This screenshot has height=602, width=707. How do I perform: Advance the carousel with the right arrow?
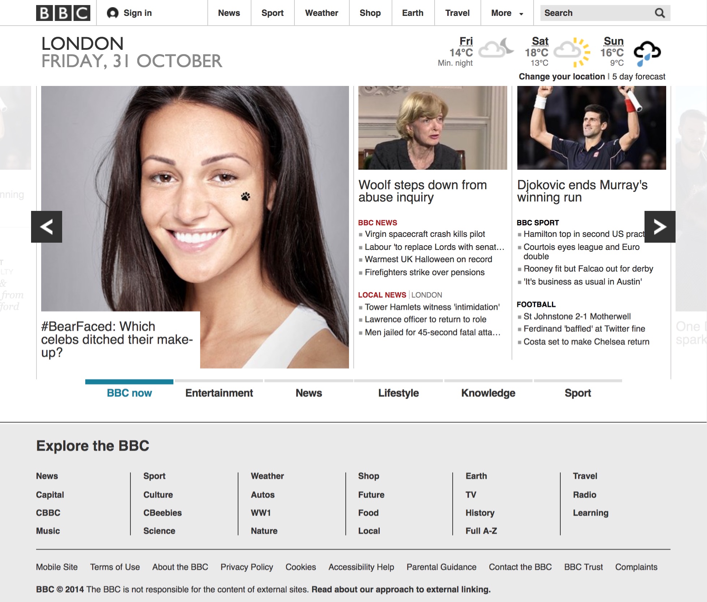[x=660, y=227]
